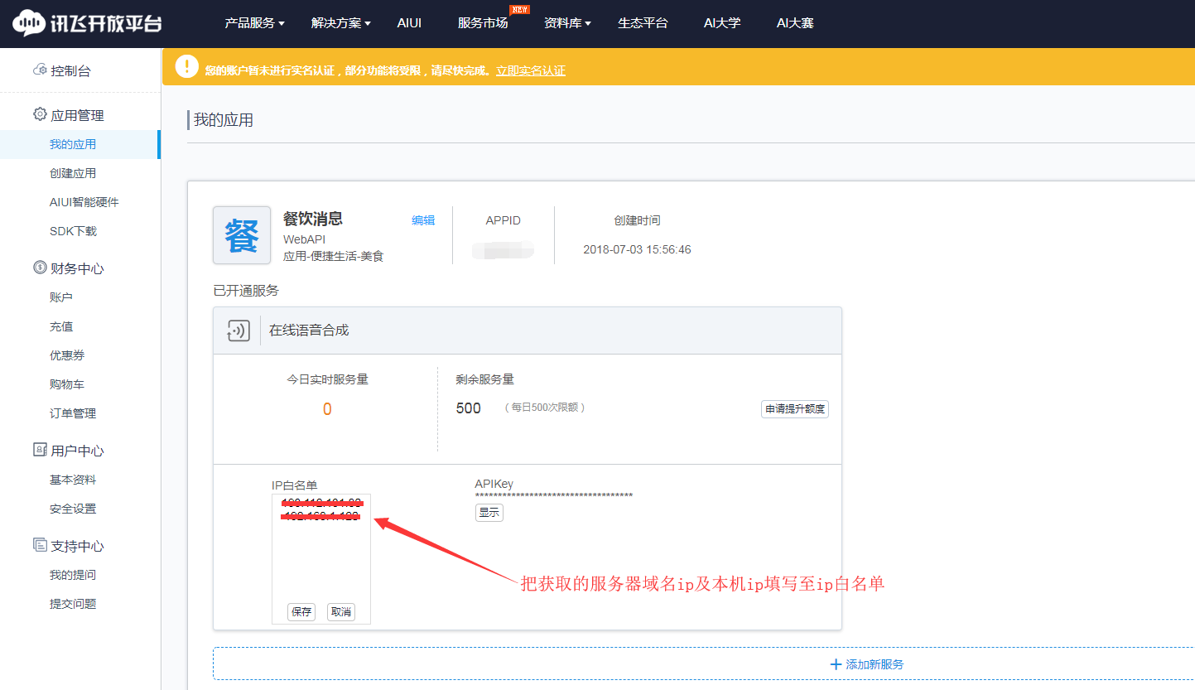Click the 显示 button under APIKey
The width and height of the screenshot is (1195, 690).
tap(489, 513)
